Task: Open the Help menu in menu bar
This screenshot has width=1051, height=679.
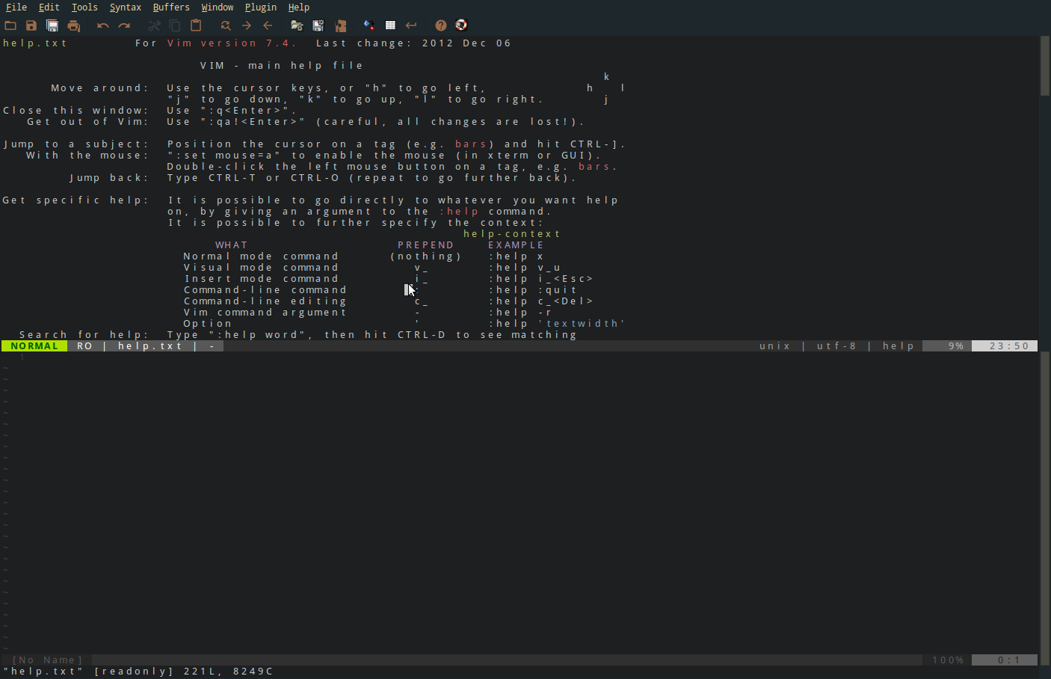Action: tap(299, 7)
